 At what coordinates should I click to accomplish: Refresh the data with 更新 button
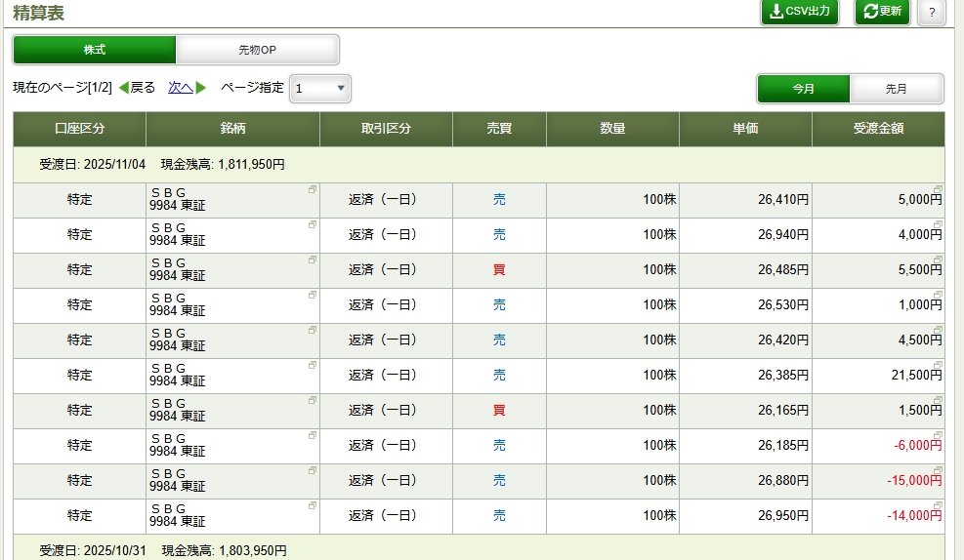tap(882, 12)
